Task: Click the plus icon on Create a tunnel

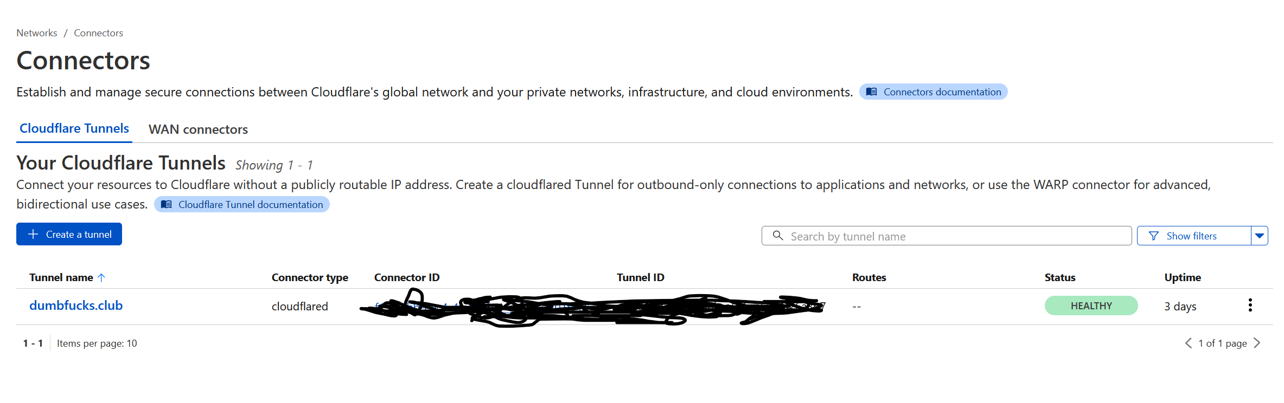Action: [x=33, y=234]
